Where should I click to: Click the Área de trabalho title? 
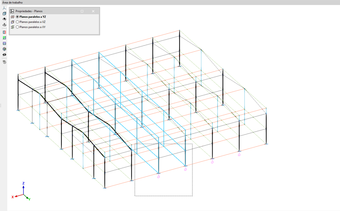click(12, 2)
